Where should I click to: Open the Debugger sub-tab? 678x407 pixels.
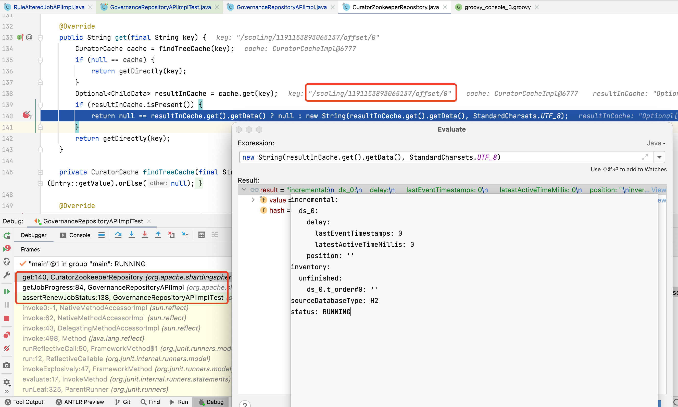tap(34, 235)
